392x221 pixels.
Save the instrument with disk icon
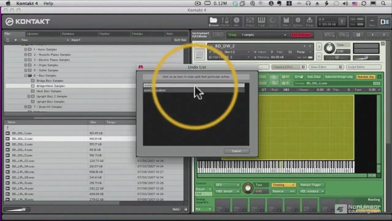click(358, 35)
